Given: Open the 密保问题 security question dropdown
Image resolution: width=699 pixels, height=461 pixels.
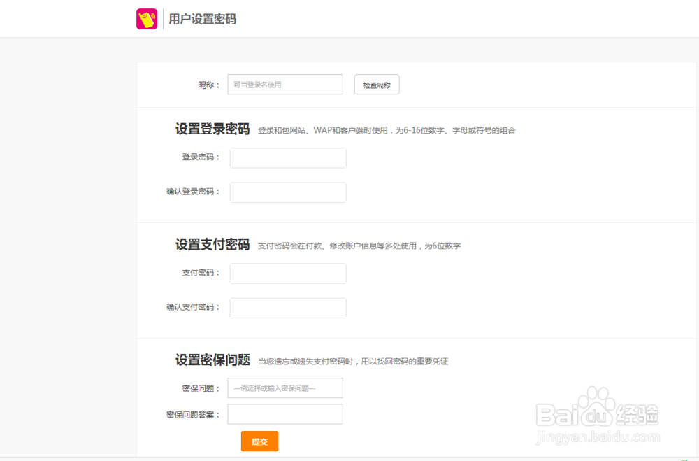Looking at the screenshot, I should 285,388.
